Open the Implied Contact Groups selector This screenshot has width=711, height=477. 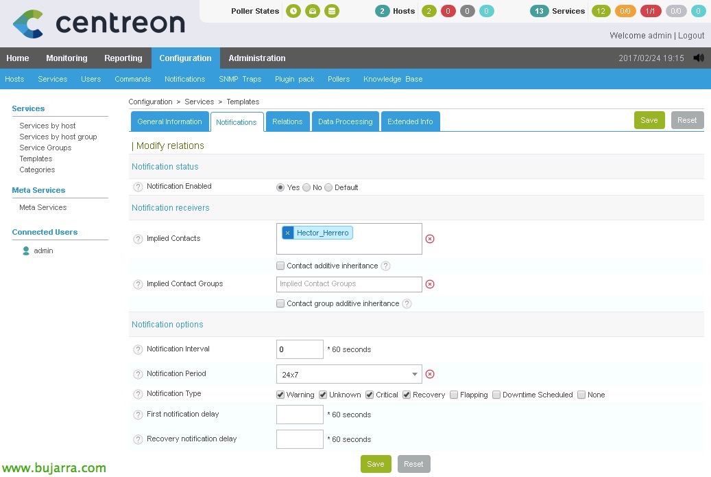349,284
